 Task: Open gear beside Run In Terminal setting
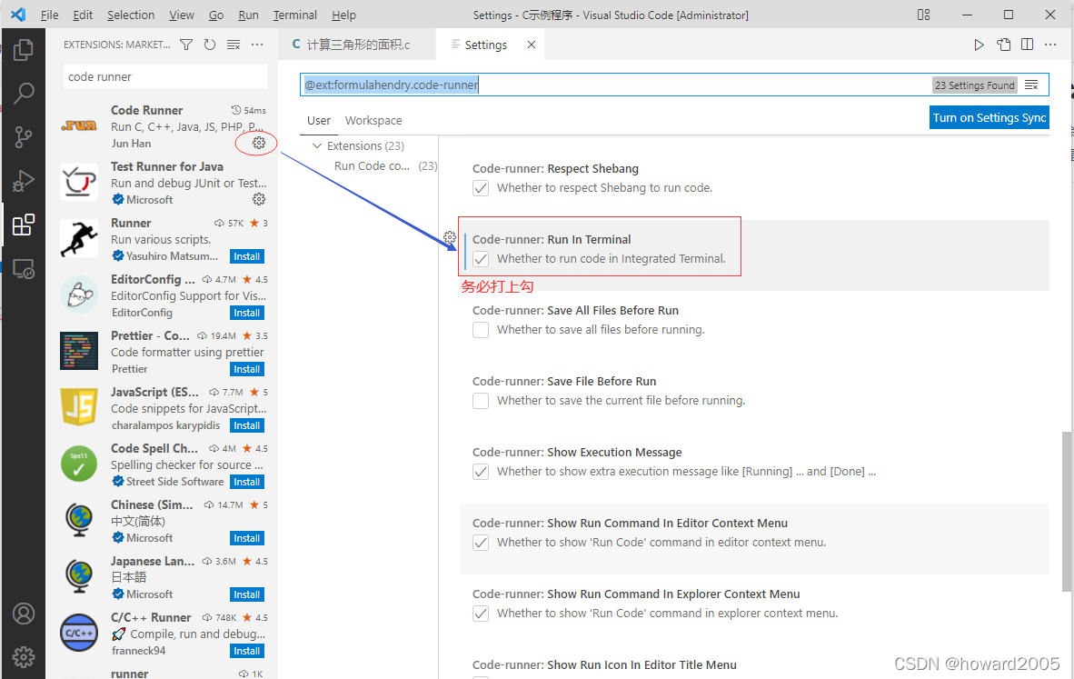coord(450,237)
